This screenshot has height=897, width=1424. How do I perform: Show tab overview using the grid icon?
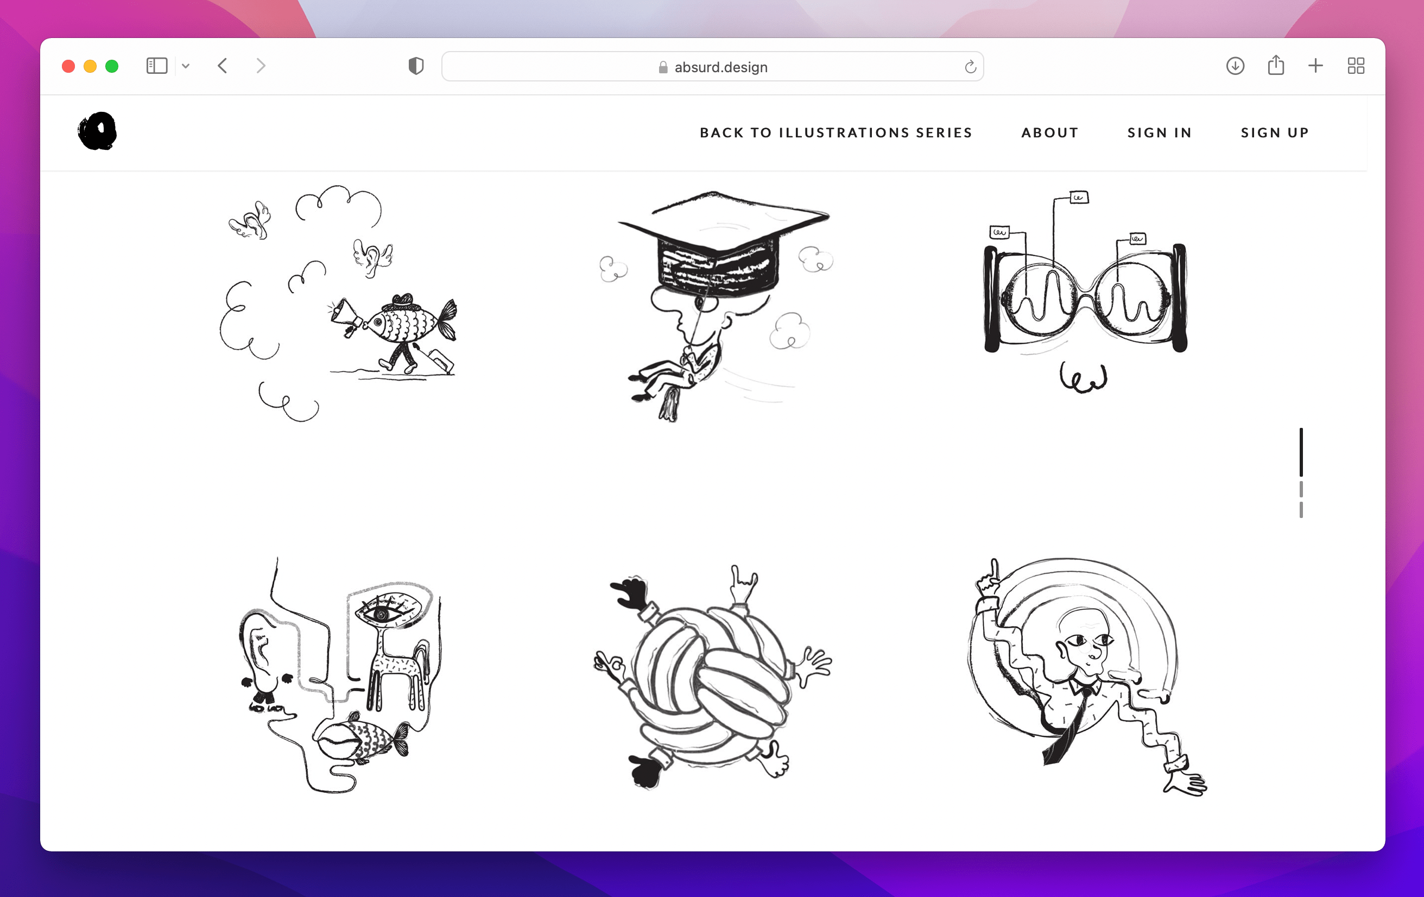[x=1356, y=66]
